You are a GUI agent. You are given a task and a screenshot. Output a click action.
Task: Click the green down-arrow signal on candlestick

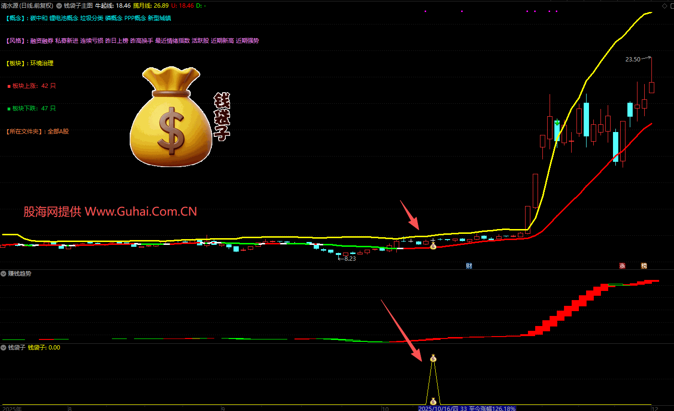coord(557,123)
